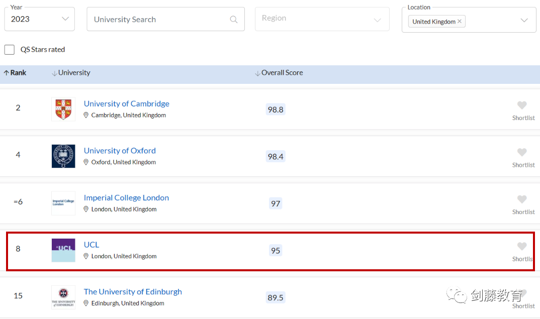Open the University of Cambridge link
This screenshot has width=540, height=319.
tap(127, 103)
